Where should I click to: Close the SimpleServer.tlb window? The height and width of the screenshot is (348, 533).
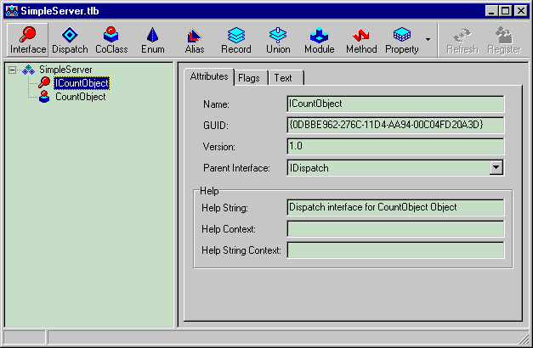point(521,11)
